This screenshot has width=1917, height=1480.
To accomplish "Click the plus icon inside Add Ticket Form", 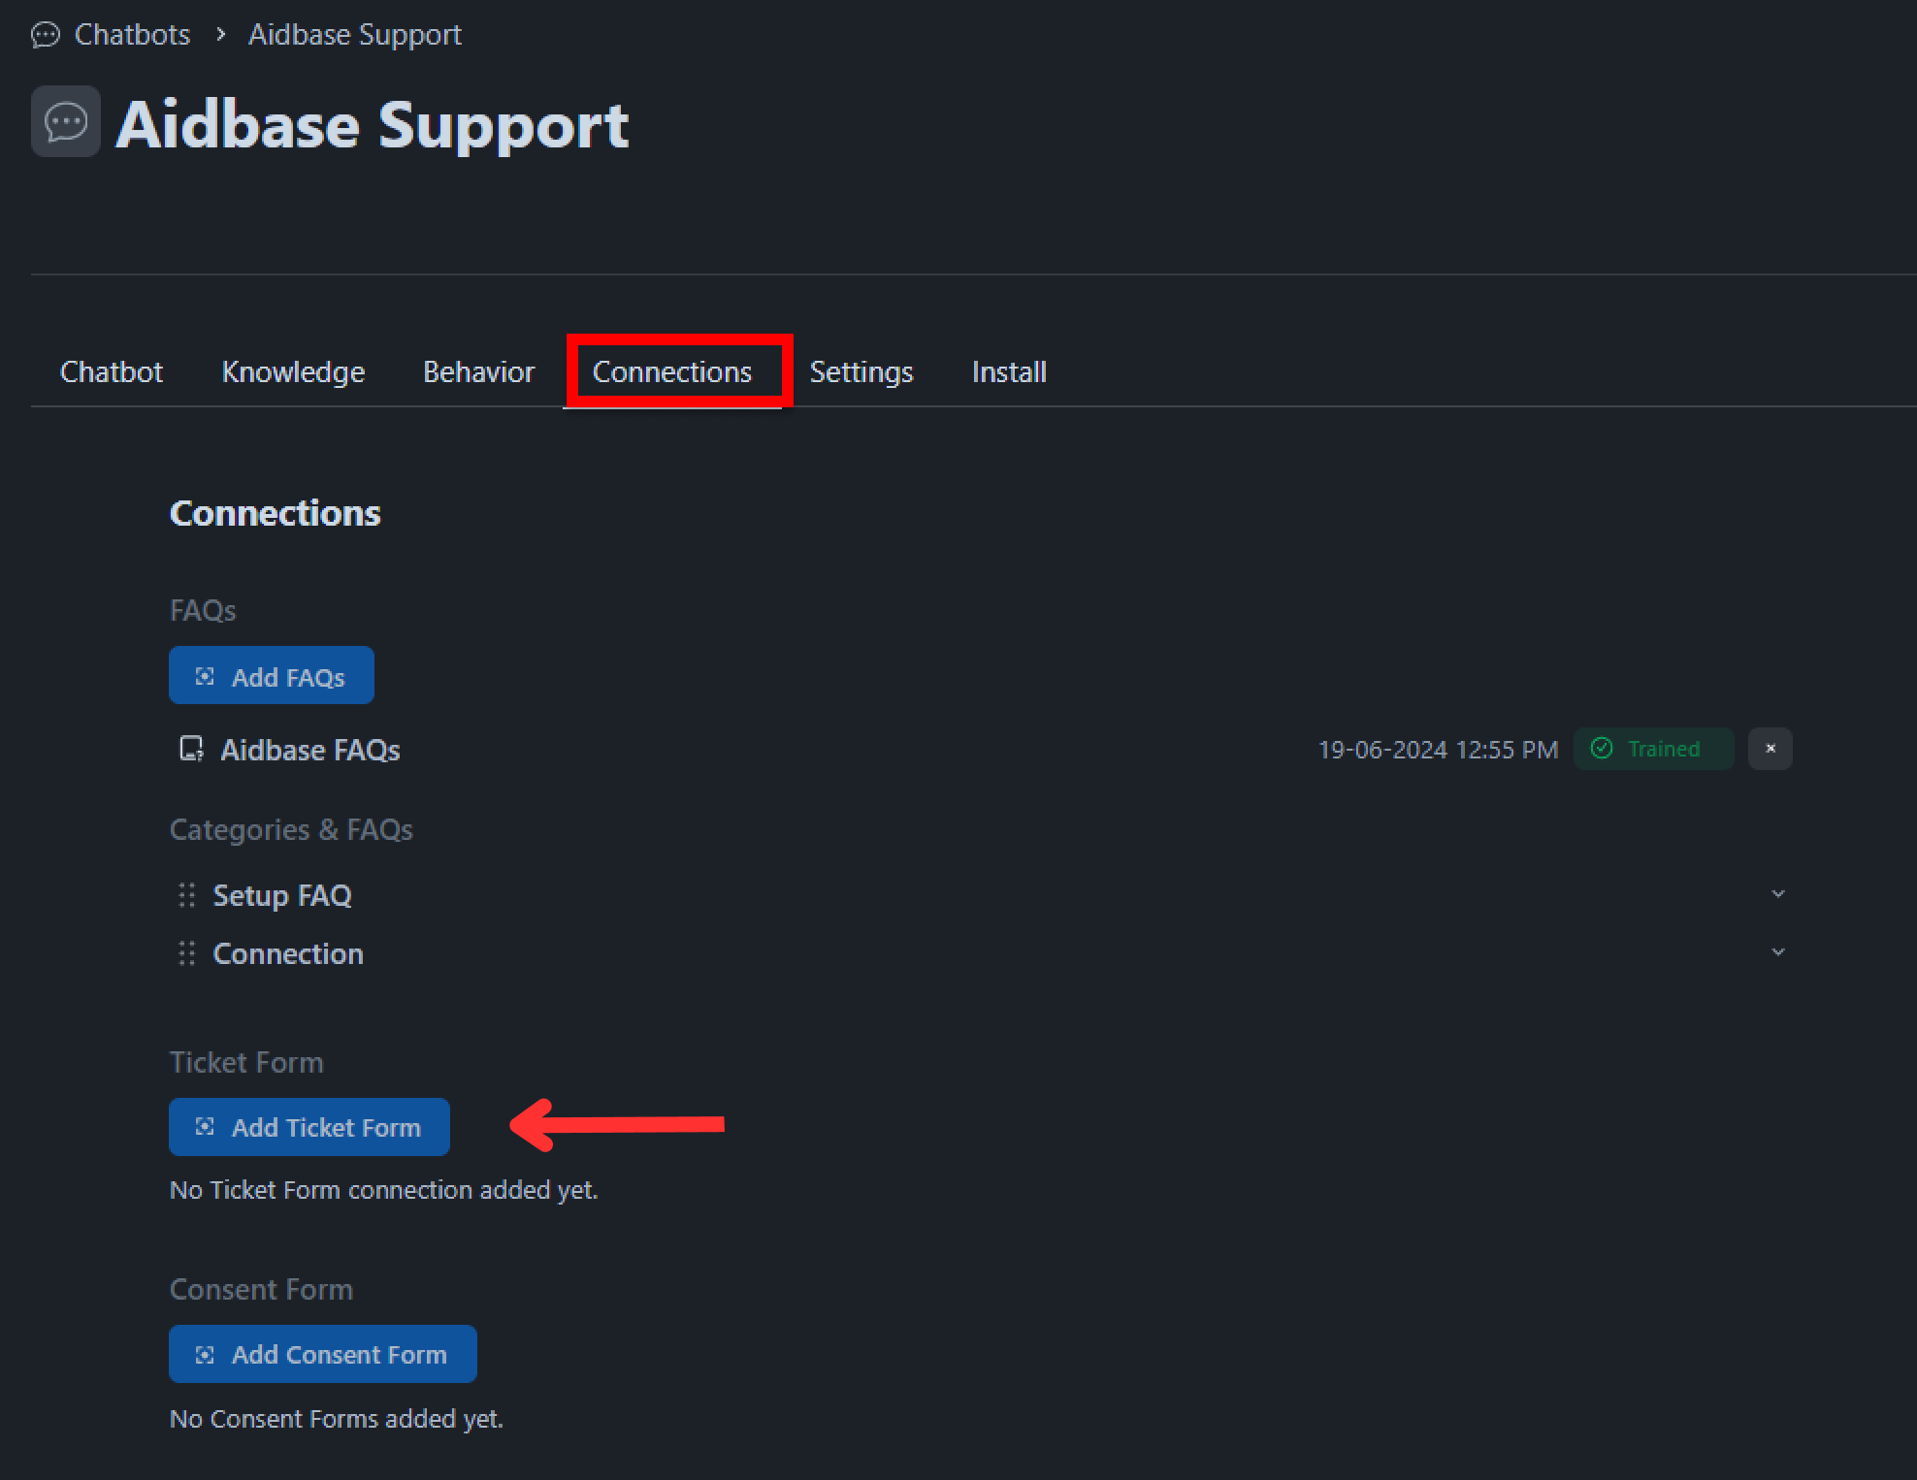I will coord(205,1126).
